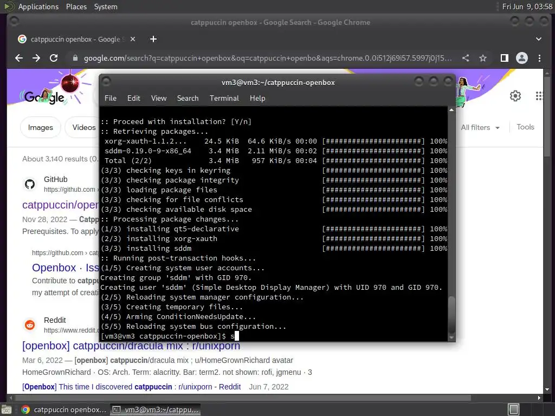Open Google quick settings gear
This screenshot has height=416, width=555.
coord(515,96)
